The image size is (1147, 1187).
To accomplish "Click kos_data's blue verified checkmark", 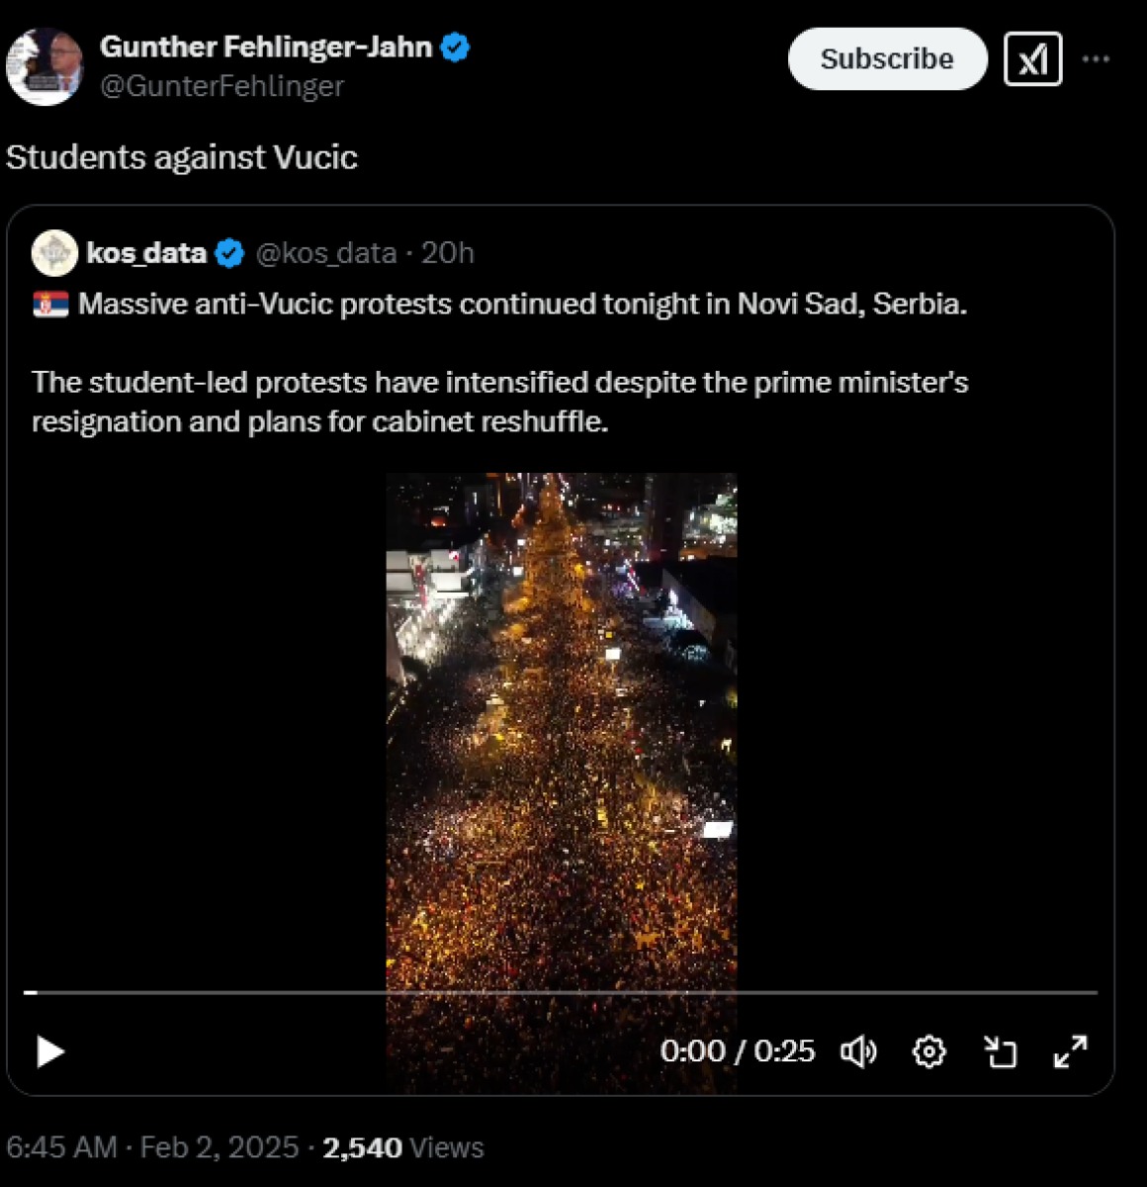I will [229, 253].
